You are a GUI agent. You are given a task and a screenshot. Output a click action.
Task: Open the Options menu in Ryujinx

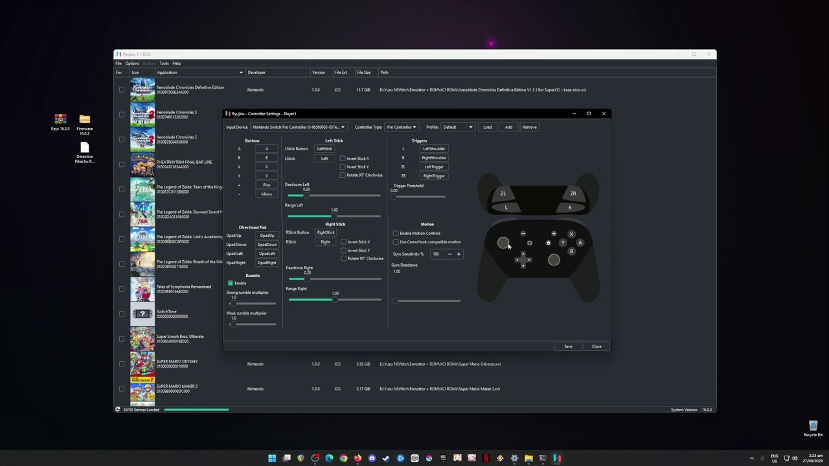click(132, 63)
